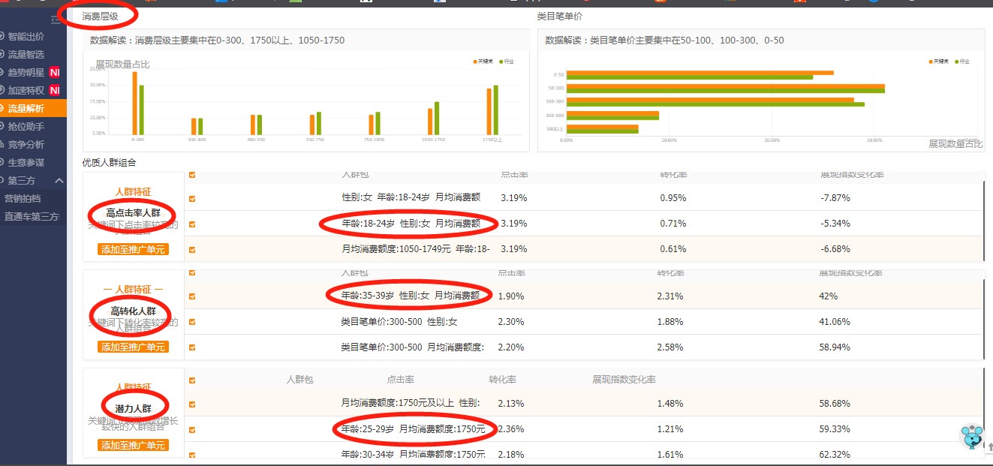Toggle header checkbox of 高点击率人群 table

(x=193, y=175)
